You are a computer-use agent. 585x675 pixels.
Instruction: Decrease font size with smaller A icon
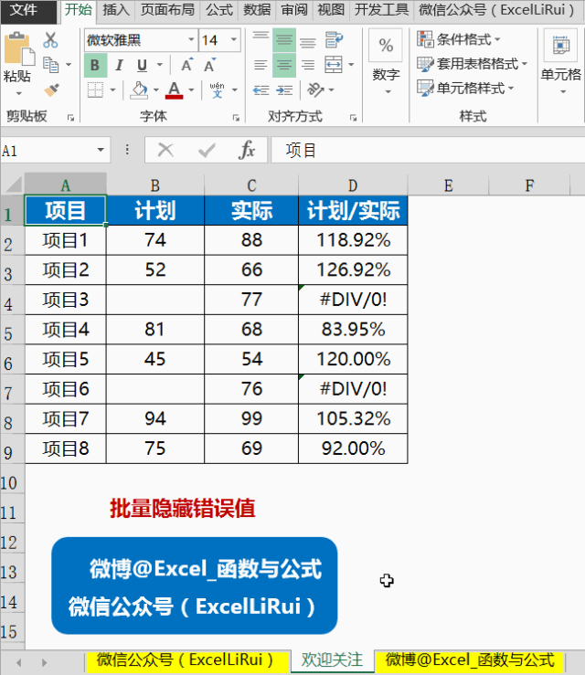pos(210,65)
